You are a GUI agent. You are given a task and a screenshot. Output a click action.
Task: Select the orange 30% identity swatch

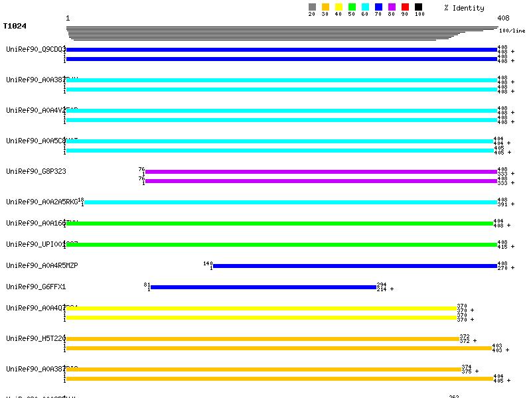[x=325, y=7]
